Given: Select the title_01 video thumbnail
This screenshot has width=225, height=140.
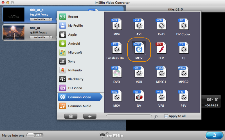Looking at the screenshot, I should pos(14,33).
